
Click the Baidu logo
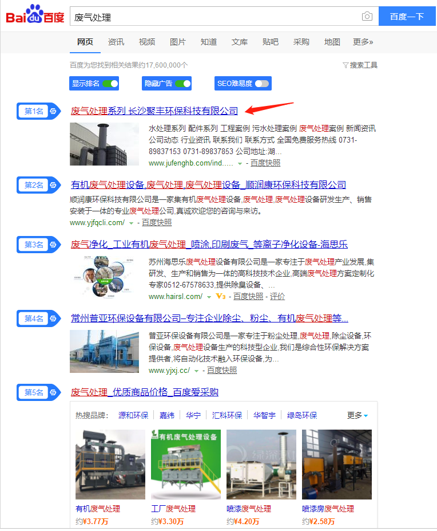(35, 14)
